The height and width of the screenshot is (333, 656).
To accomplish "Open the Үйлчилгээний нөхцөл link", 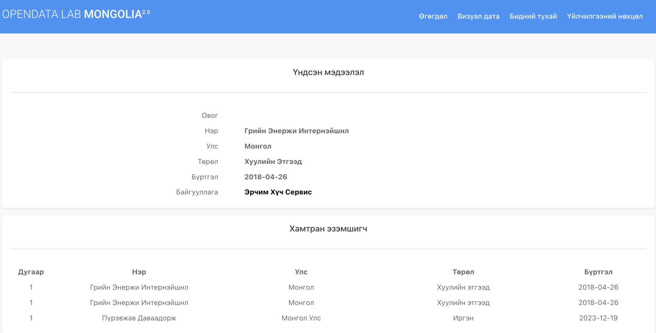I will (604, 16).
